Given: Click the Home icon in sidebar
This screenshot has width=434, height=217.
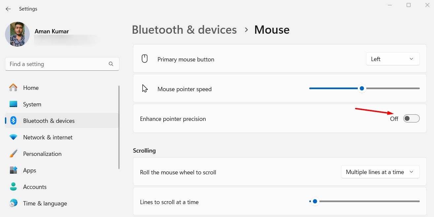Looking at the screenshot, I should click(x=13, y=88).
